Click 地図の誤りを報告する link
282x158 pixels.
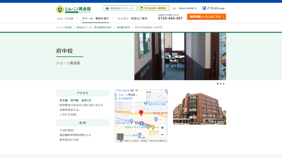click(158, 141)
